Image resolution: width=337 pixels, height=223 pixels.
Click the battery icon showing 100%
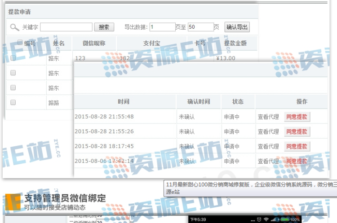284,220
